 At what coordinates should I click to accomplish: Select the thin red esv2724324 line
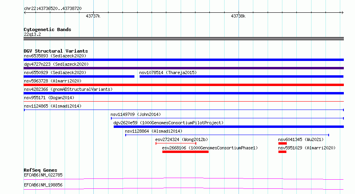point(176,143)
